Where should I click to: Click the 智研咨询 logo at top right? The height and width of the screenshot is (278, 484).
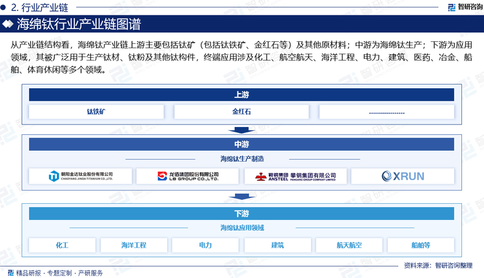[x=465, y=7]
